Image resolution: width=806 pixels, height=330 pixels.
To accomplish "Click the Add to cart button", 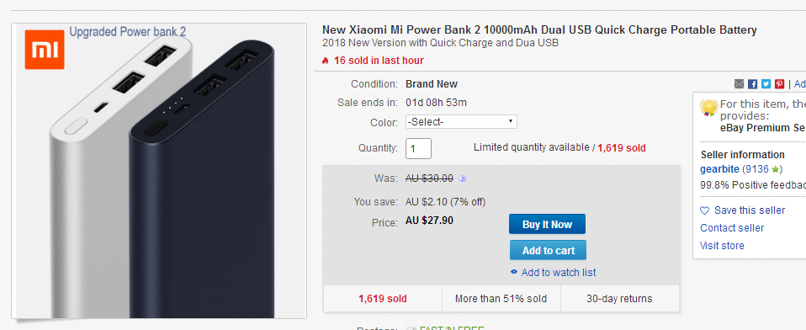I will tap(548, 250).
